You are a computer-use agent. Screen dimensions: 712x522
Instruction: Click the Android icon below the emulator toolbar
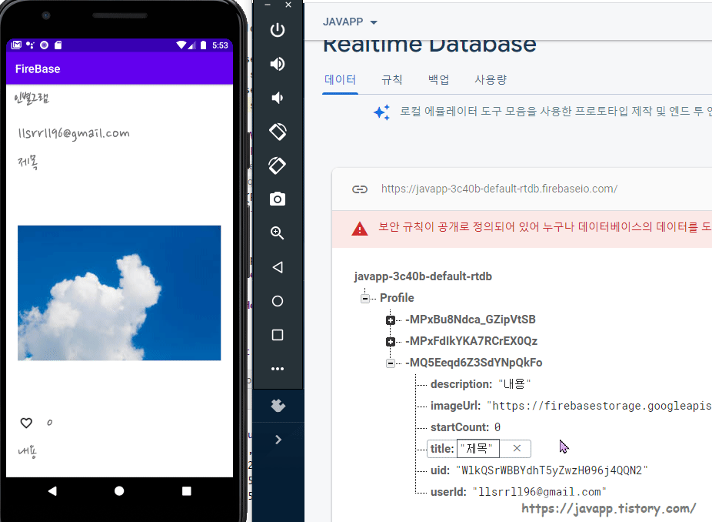tap(278, 405)
